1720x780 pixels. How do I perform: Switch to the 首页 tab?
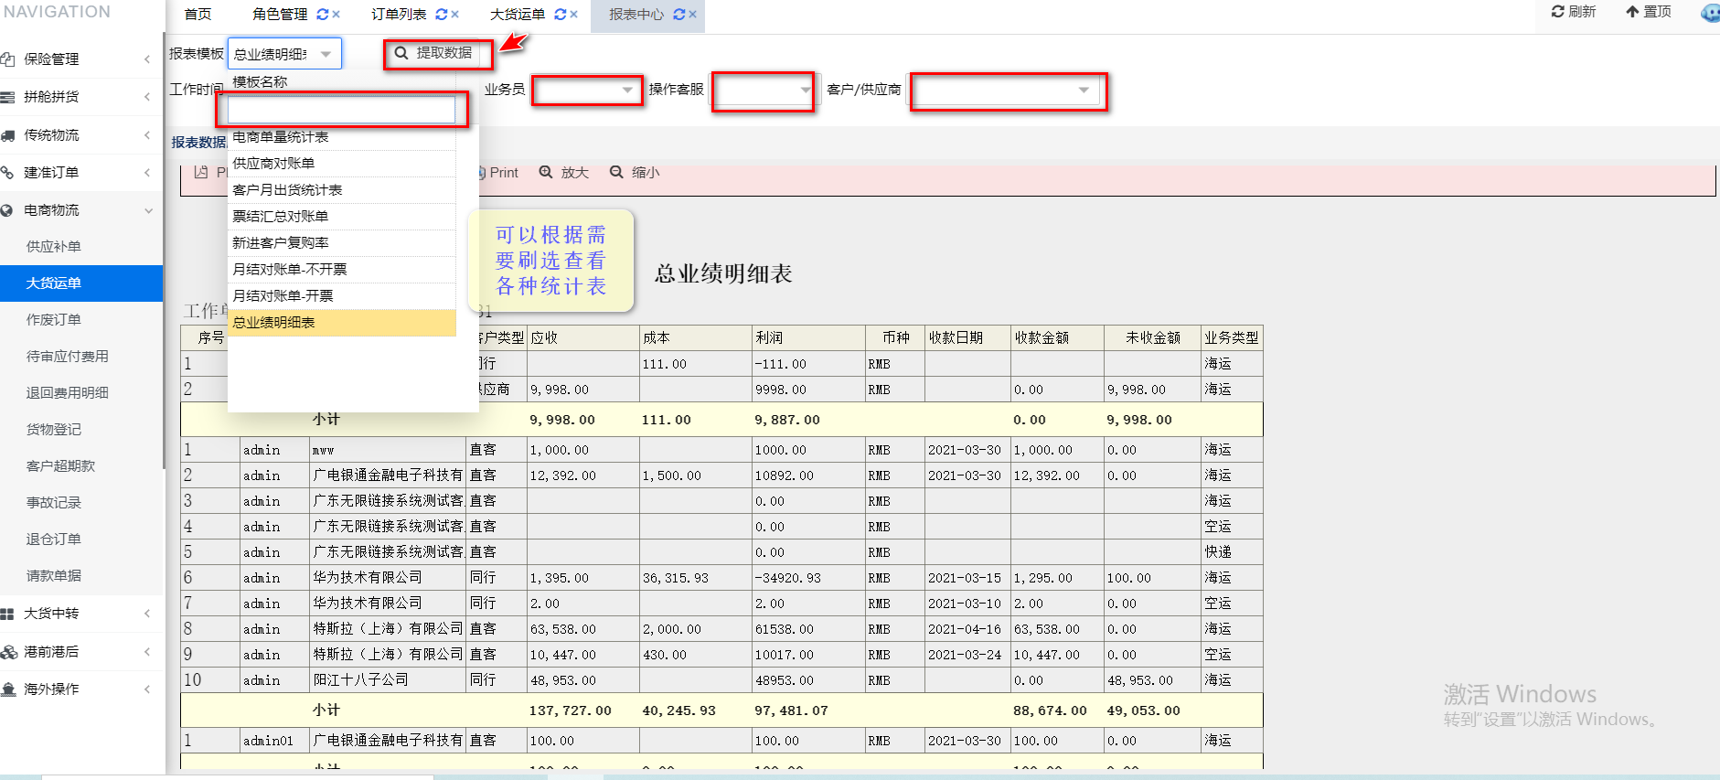click(198, 15)
